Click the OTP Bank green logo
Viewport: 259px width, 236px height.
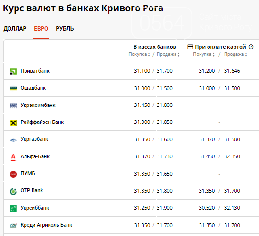pos(13,191)
